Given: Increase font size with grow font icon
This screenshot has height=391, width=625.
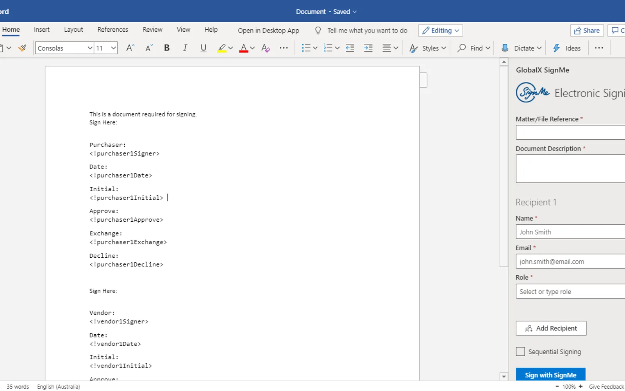Looking at the screenshot, I should (130, 48).
